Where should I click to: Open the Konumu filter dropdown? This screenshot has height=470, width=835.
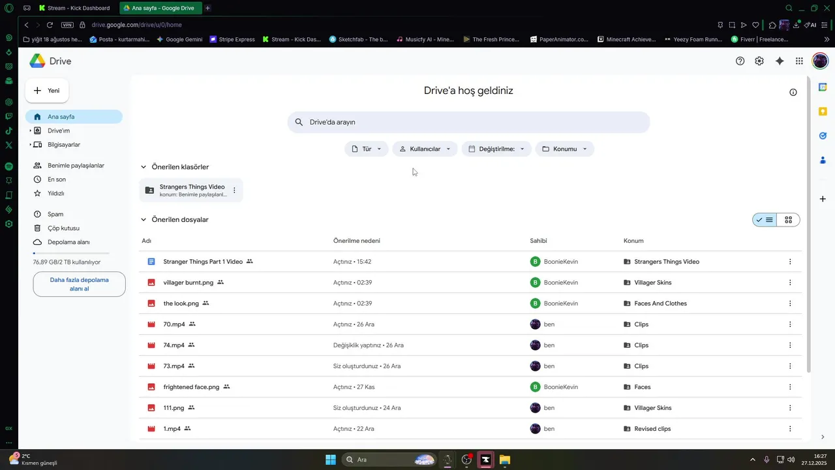(564, 149)
